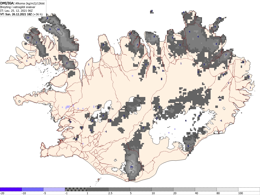
Task: Click the medium purple -10 to -5 legend swatch
Action: 32,189
